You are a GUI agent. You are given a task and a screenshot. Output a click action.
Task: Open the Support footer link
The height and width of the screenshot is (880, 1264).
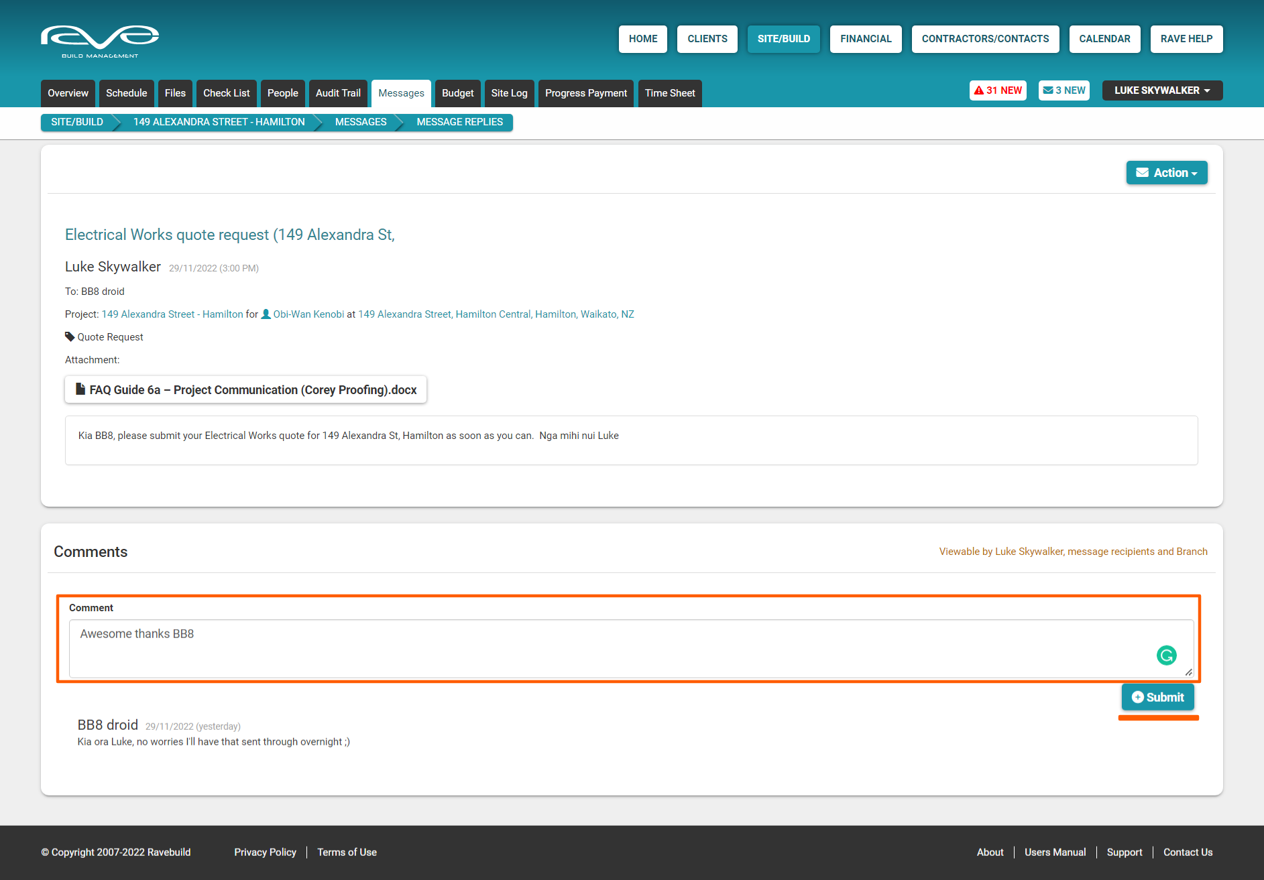[1125, 852]
